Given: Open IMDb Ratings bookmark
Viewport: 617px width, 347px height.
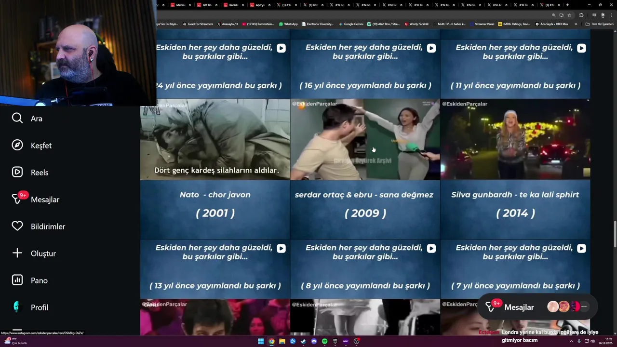Looking at the screenshot, I should coord(514,24).
